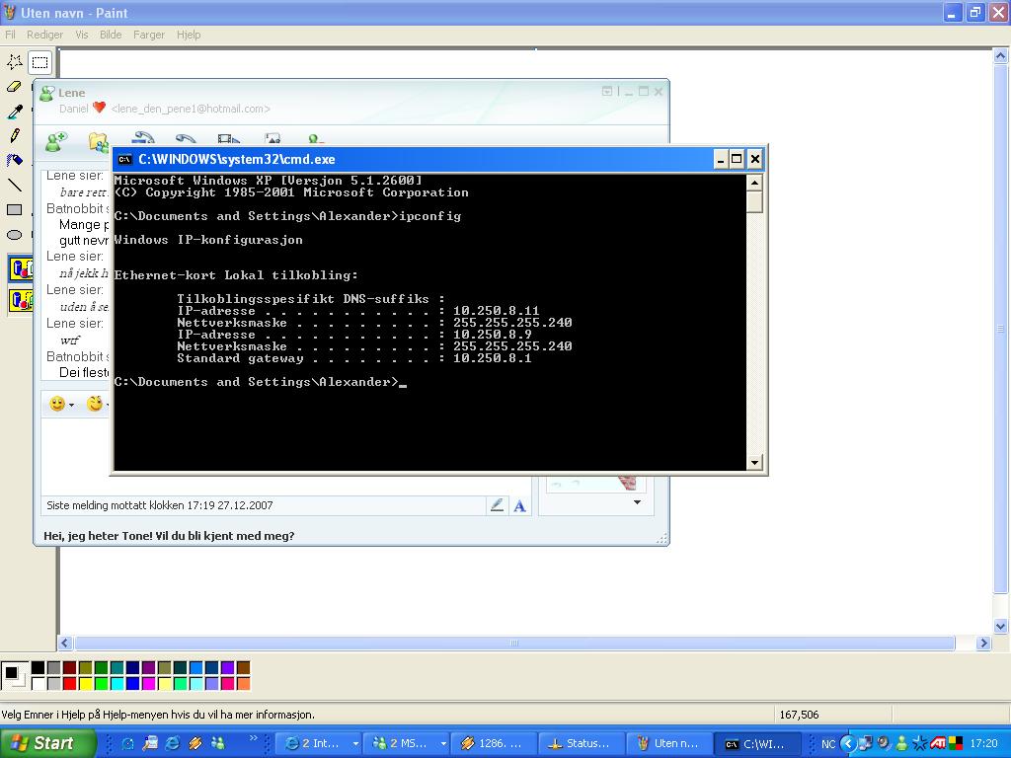
Task: Click the green Messenger buddy tray icon
Action: pos(902,744)
